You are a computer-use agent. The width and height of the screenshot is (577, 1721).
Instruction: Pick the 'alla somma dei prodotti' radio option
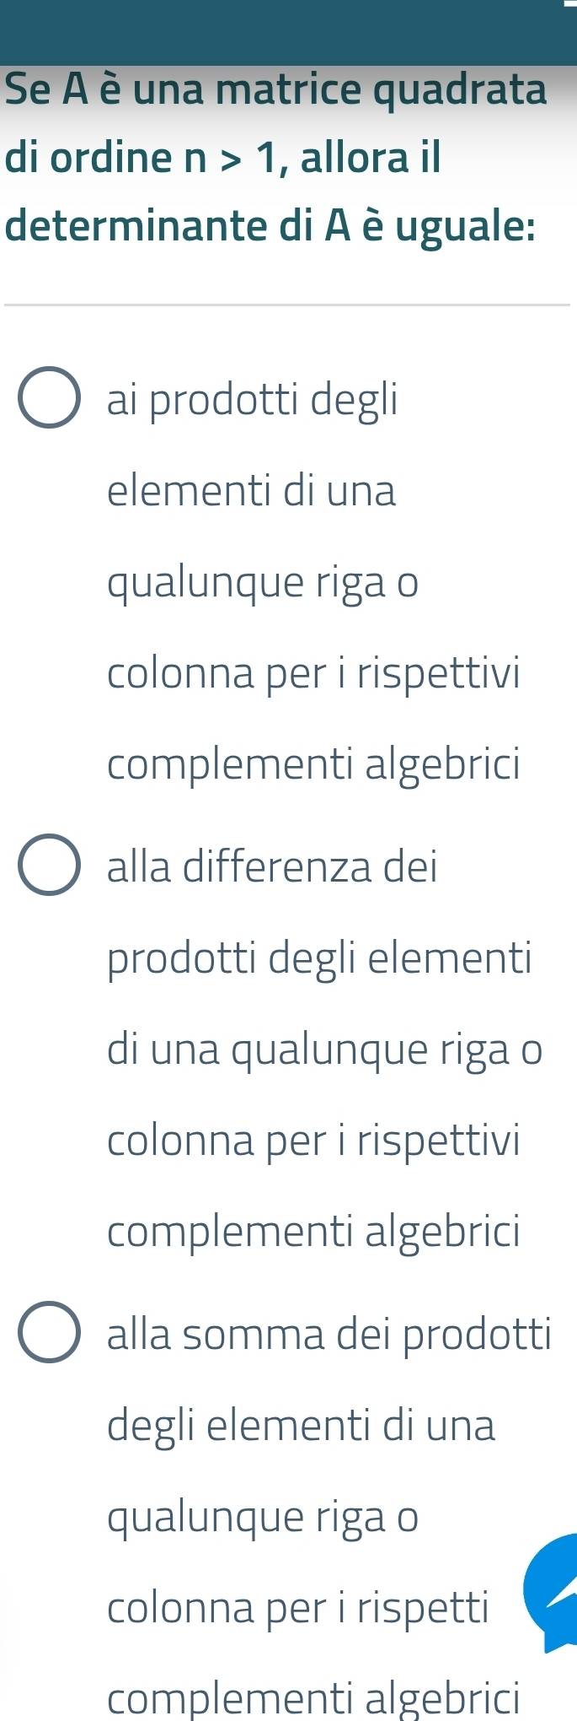pyautogui.click(x=50, y=1332)
